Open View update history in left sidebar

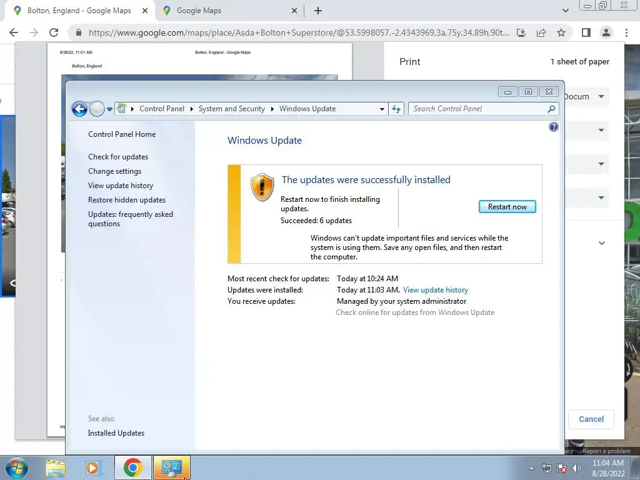[121, 185]
